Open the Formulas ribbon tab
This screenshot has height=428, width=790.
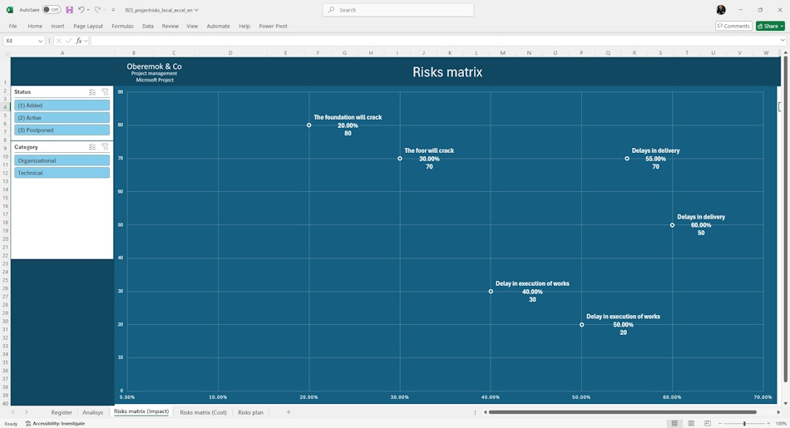click(122, 27)
